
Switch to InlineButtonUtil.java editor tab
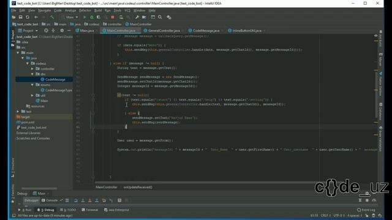pyautogui.click(x=247, y=31)
